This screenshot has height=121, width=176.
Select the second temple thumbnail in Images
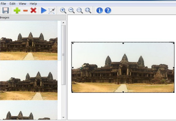point(29,80)
